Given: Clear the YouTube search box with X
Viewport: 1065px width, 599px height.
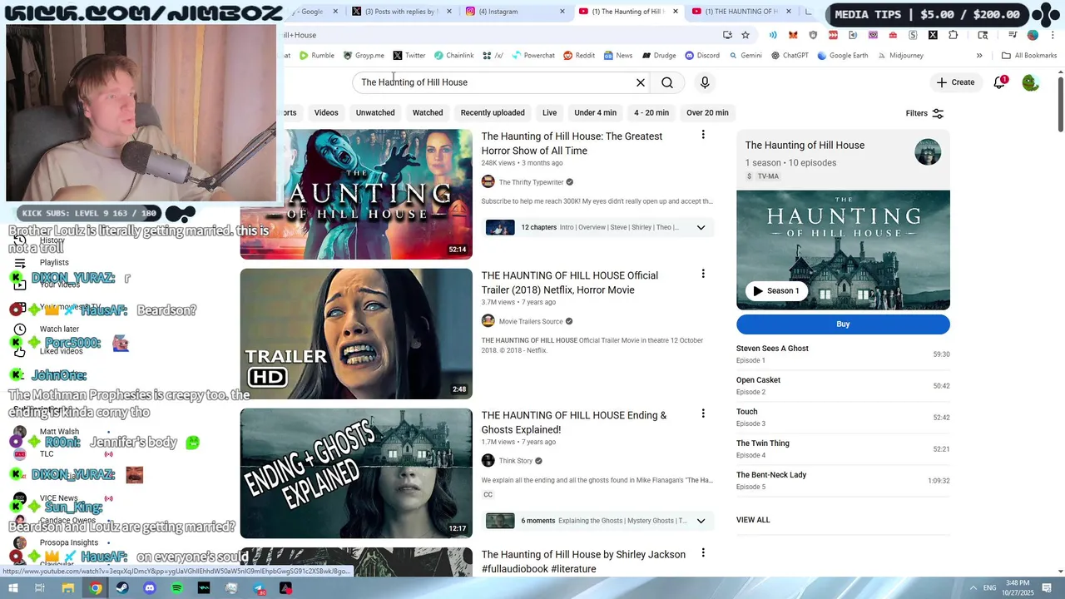Looking at the screenshot, I should pos(641,82).
